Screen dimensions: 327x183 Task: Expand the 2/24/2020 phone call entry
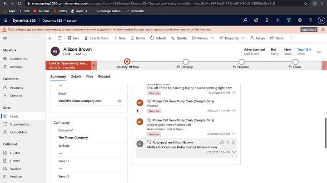[x=234, y=134]
